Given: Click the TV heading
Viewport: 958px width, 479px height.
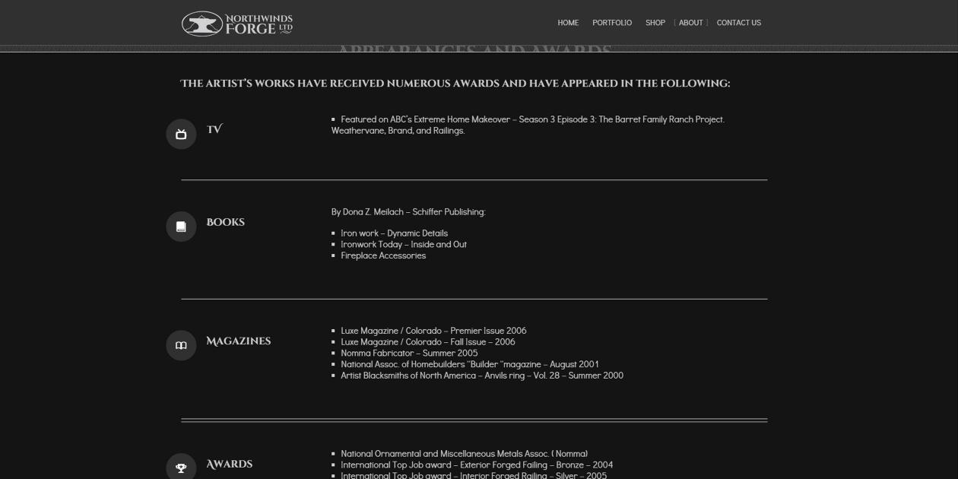Looking at the screenshot, I should [x=214, y=129].
